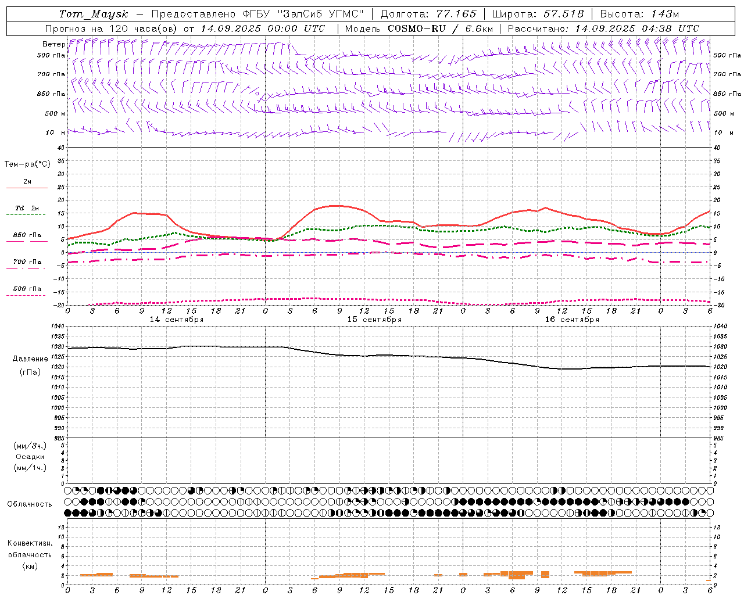
Task: Click the red 2м temperature legend line
Action: click(x=27, y=188)
